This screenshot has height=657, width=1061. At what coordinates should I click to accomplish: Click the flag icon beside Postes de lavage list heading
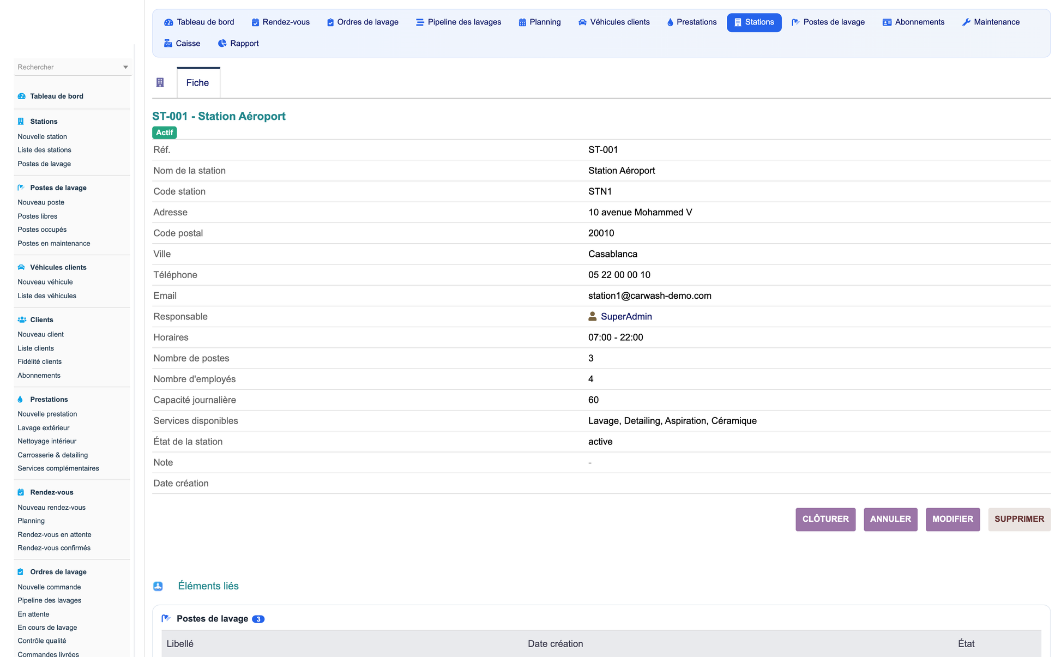166,619
